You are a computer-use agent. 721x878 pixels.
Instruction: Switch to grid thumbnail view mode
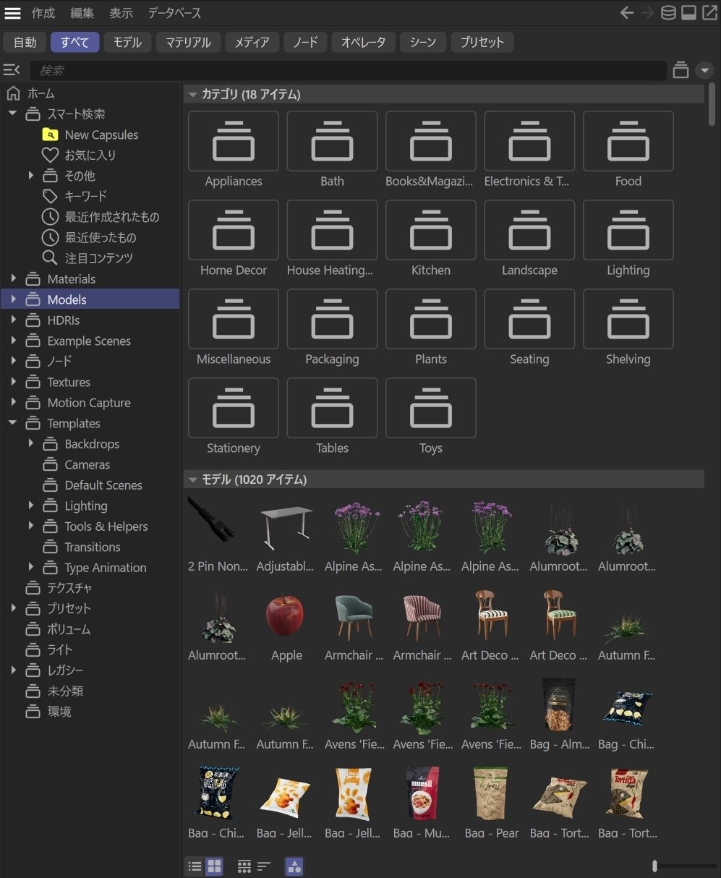pos(214,866)
